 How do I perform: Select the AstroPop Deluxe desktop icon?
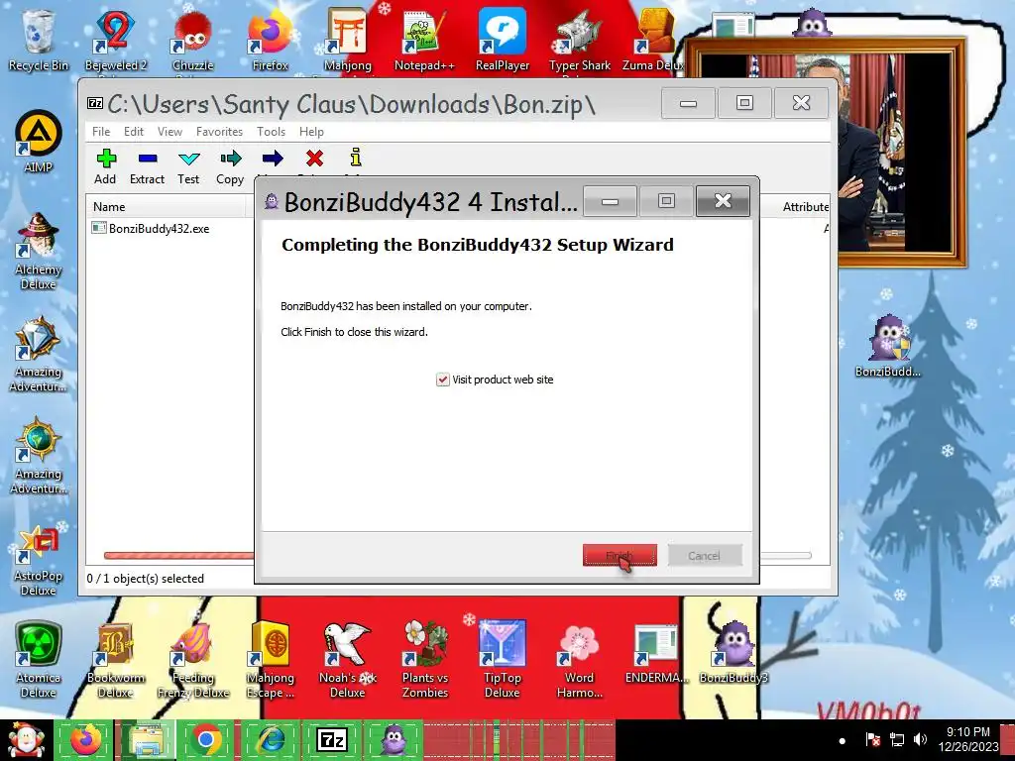(39, 560)
